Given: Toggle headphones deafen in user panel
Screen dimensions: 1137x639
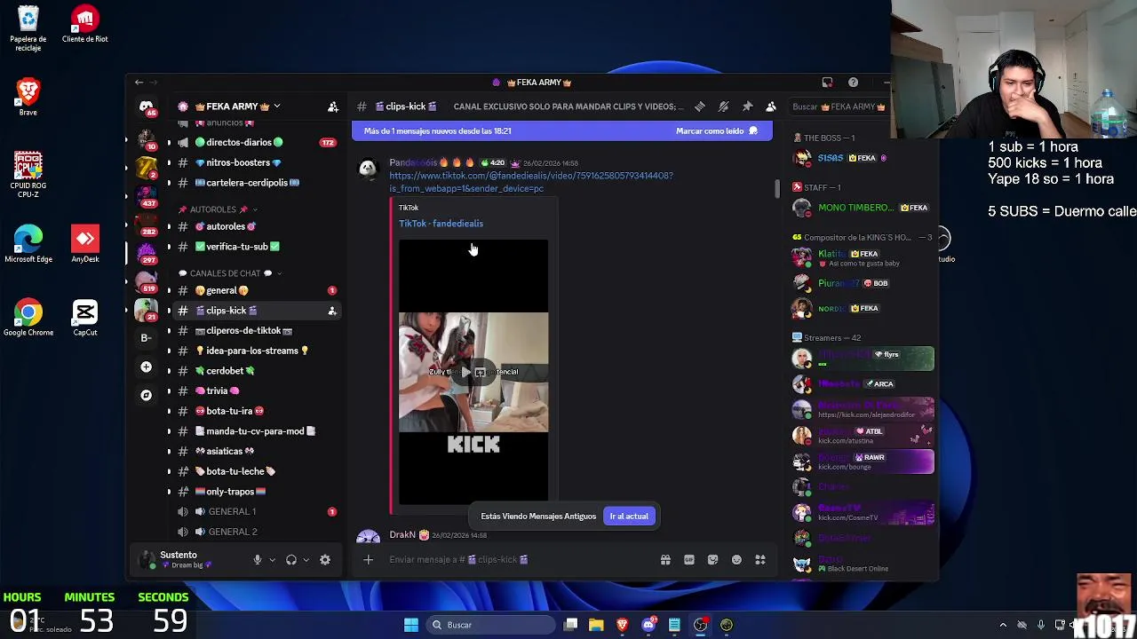Looking at the screenshot, I should click(x=291, y=560).
